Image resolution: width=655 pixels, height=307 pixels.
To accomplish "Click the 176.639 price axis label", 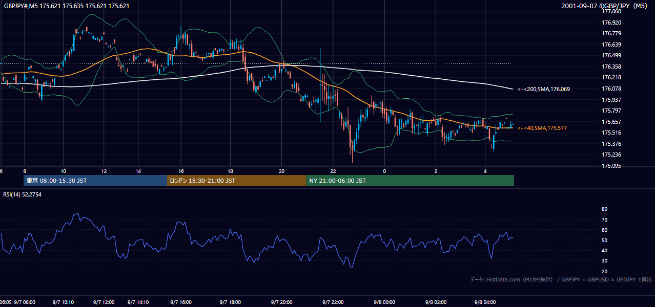I will (x=611, y=45).
